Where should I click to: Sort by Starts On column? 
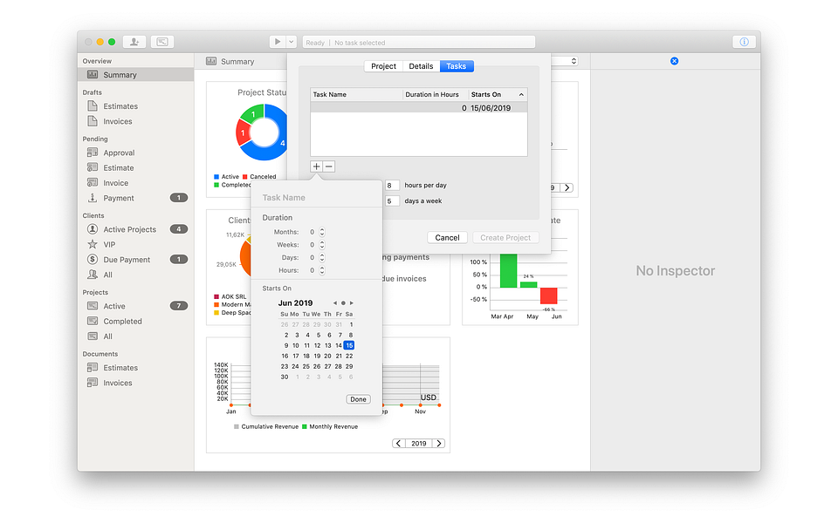(498, 94)
